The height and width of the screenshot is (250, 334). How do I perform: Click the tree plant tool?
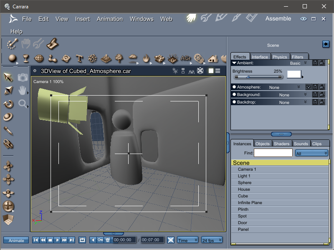tap(119, 58)
